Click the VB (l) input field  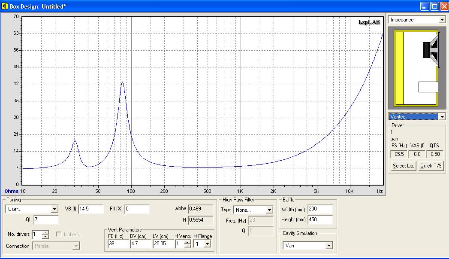click(91, 209)
